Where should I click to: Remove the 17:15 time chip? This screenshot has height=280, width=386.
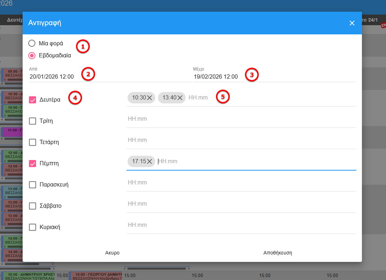point(149,162)
